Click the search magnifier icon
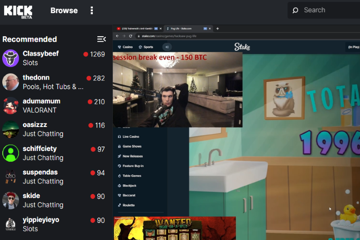360x240 pixels. pyautogui.click(x=295, y=10)
